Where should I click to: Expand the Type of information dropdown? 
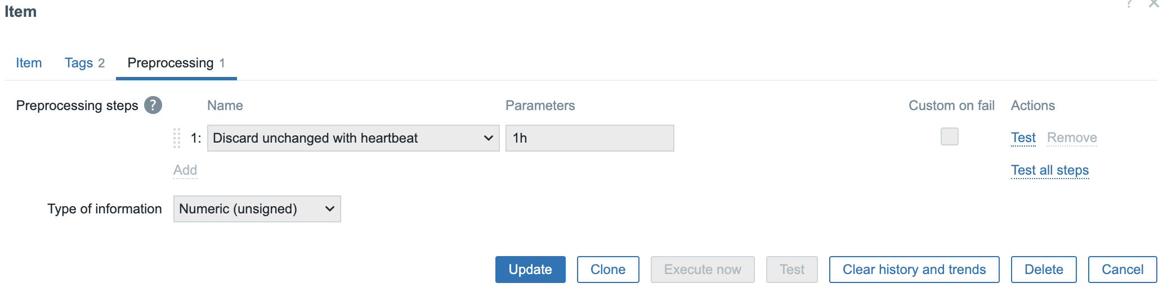click(x=257, y=209)
